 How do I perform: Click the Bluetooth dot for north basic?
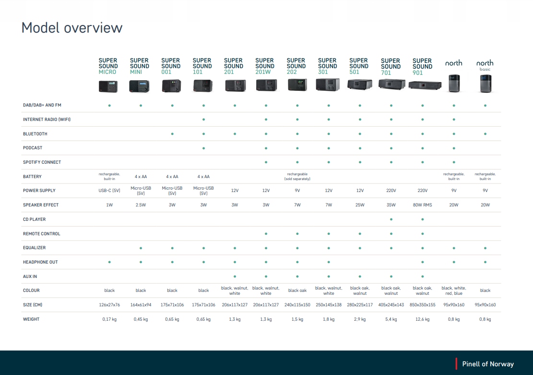485,134
